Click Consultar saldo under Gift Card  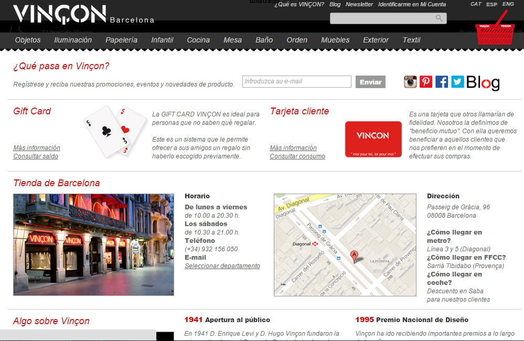pyautogui.click(x=36, y=156)
